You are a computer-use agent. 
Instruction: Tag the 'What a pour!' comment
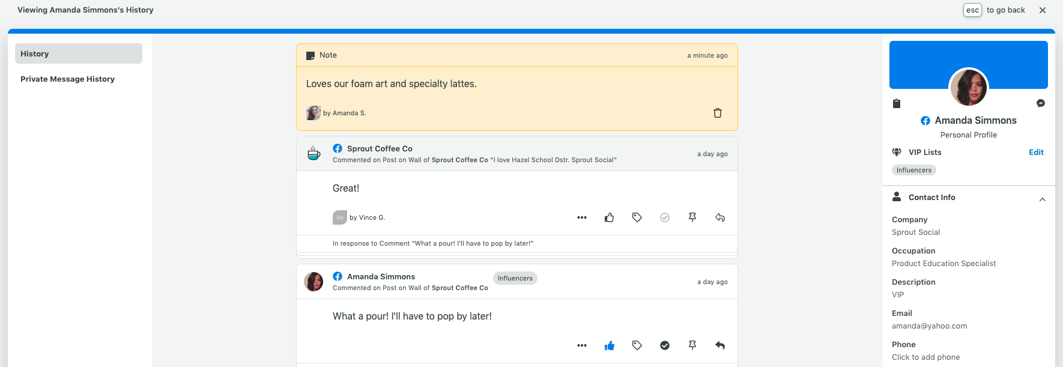coord(637,345)
